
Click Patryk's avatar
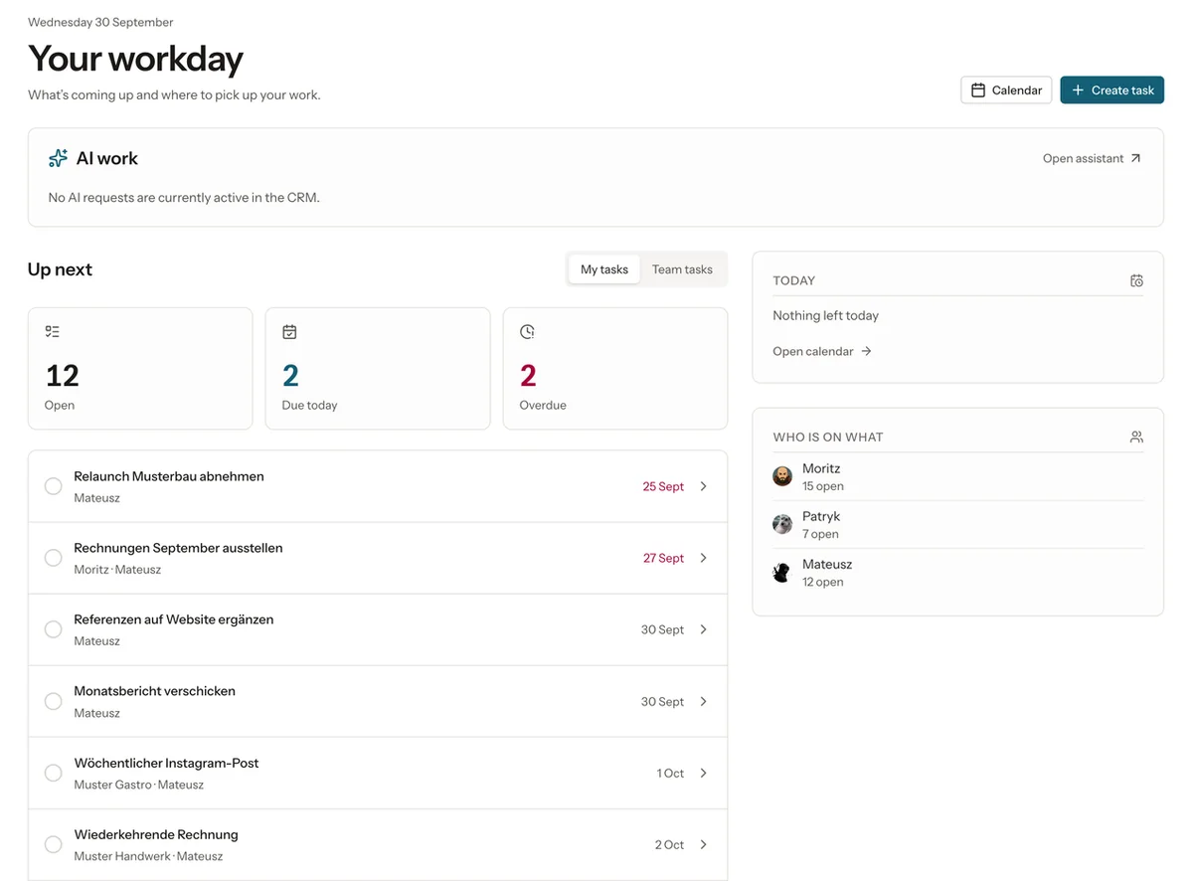point(782,524)
